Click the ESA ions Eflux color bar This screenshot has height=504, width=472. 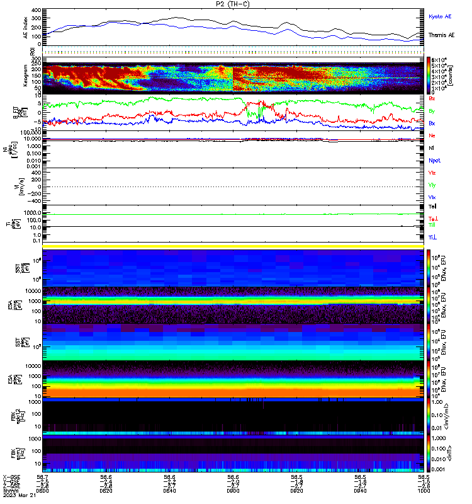pyautogui.click(x=429, y=306)
